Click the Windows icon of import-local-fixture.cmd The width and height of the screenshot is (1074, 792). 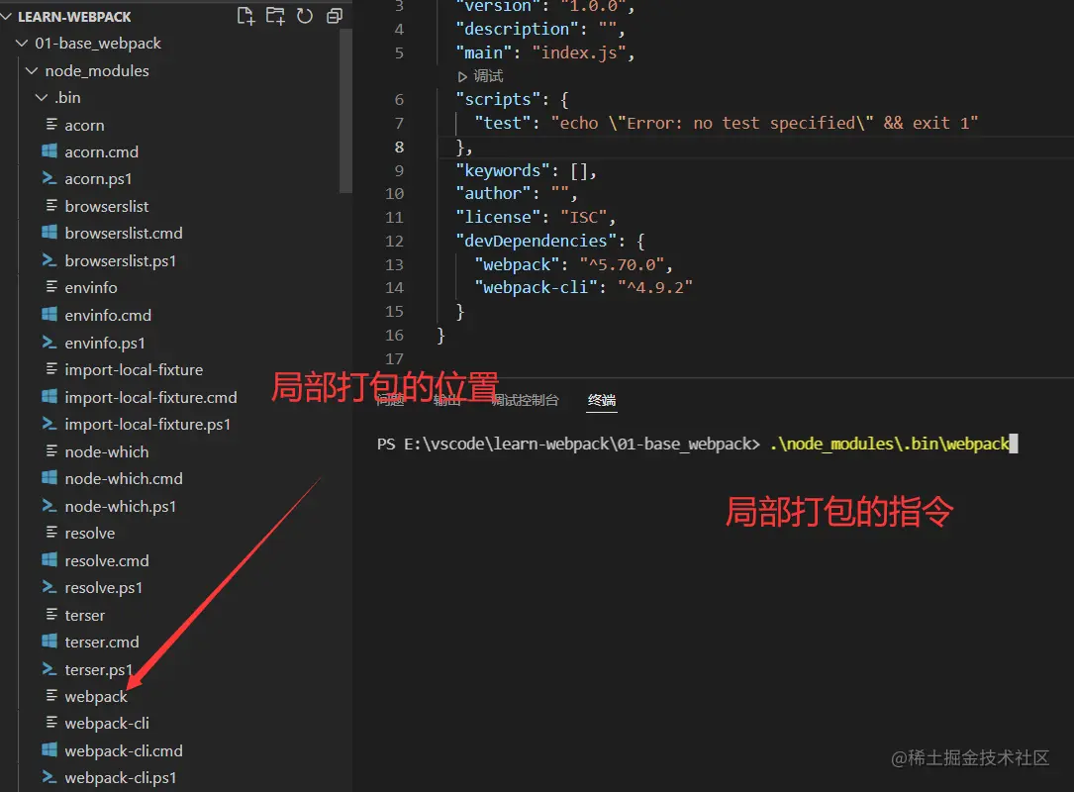click(49, 396)
